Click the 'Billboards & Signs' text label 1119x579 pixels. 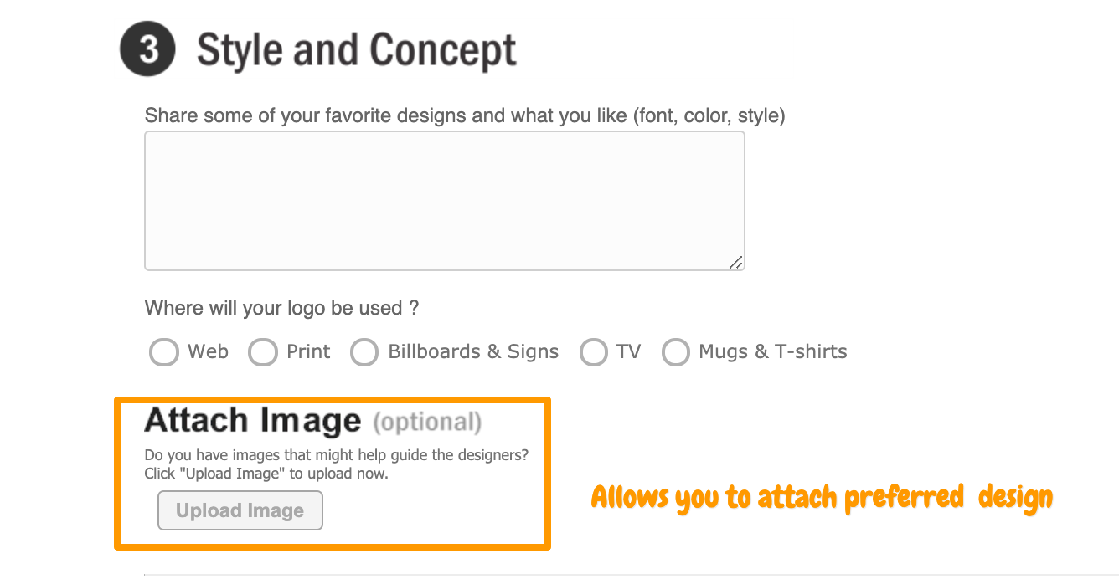[x=473, y=351]
